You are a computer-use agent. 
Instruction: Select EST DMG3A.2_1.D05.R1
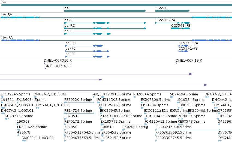(50, 94)
